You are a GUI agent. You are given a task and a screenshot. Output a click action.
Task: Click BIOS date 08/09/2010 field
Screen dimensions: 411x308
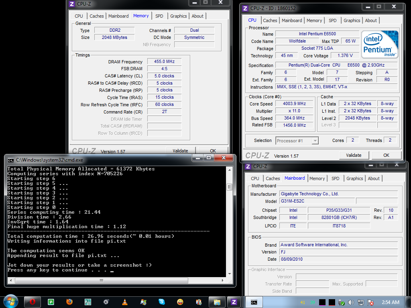tap(339, 259)
